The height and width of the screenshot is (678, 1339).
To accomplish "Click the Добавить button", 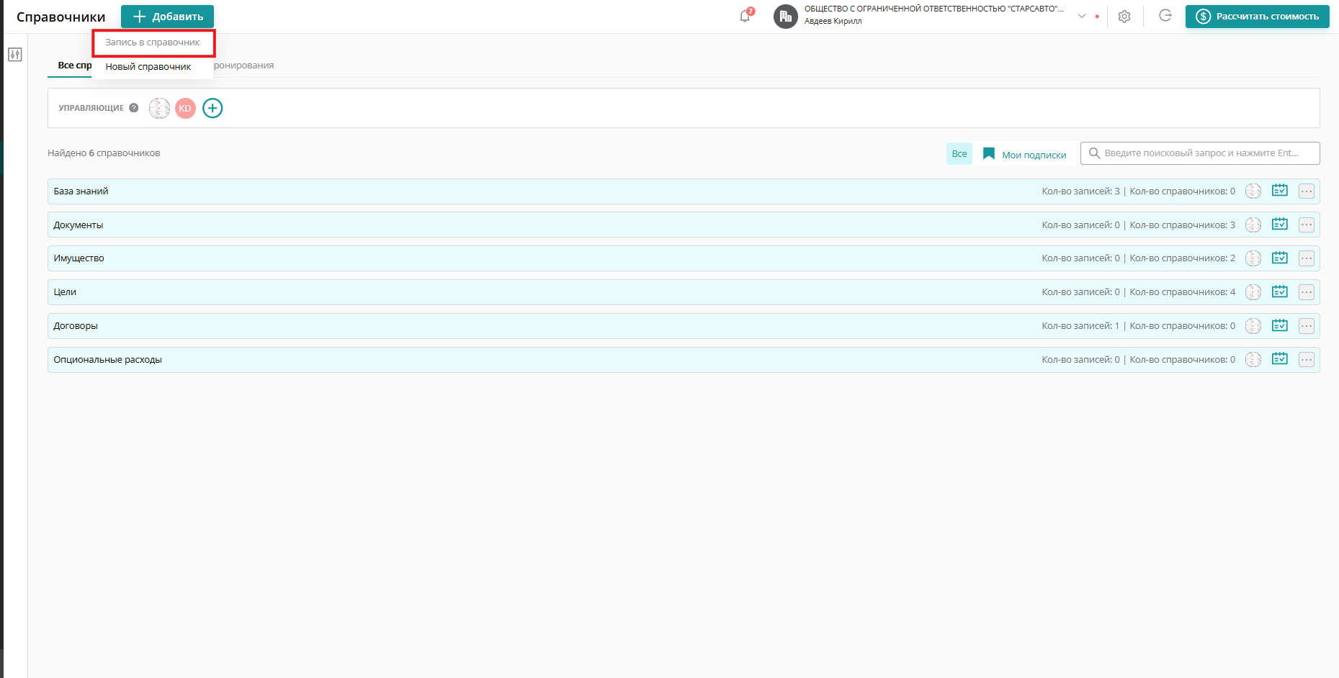I will [167, 17].
